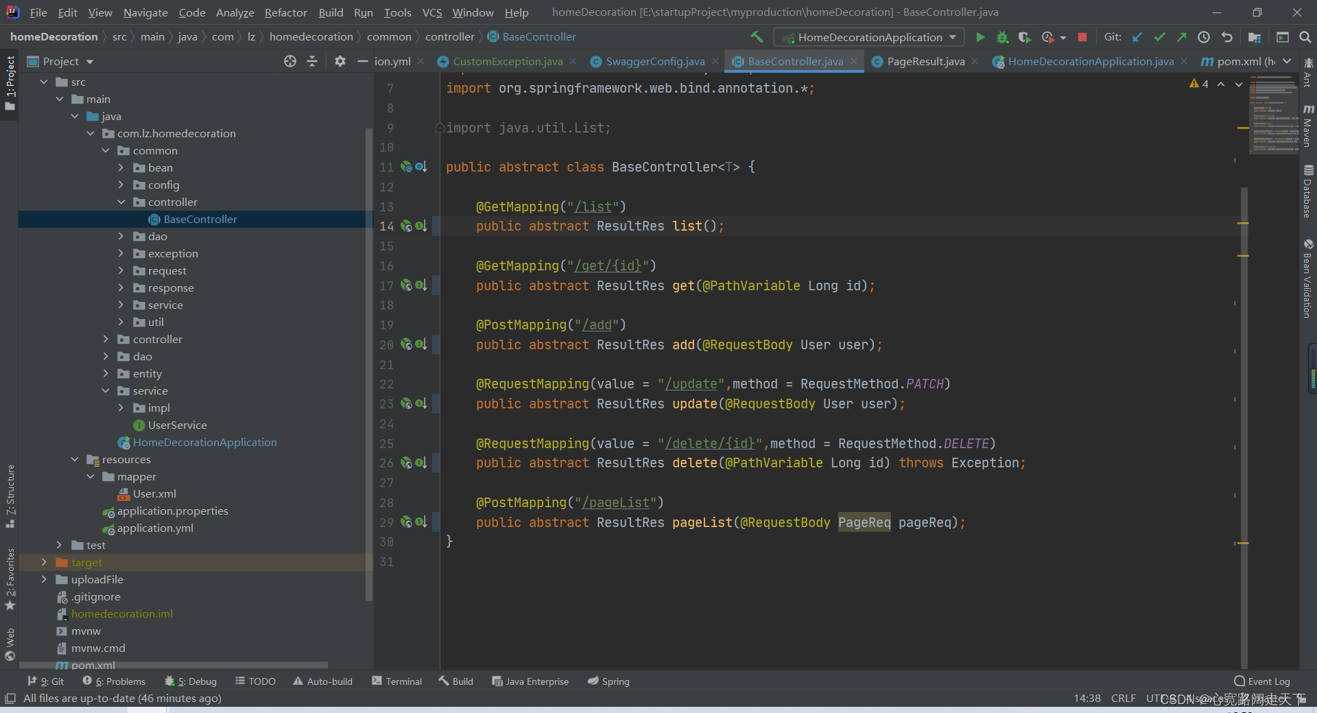This screenshot has height=713, width=1317.
Task: Click gutter Spring icon on line 14
Action: coord(406,226)
